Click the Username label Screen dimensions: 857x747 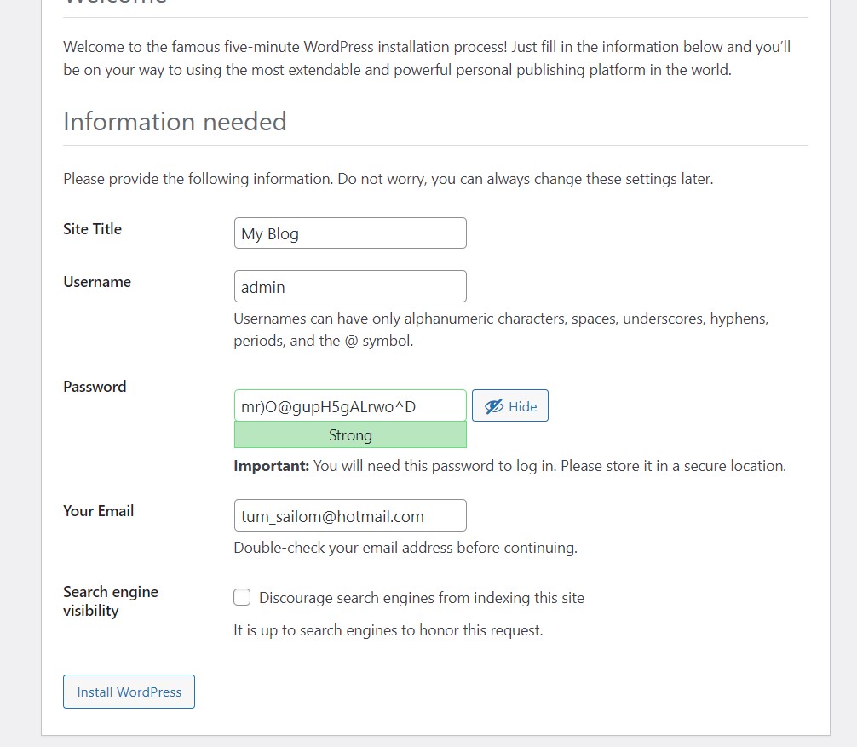97,282
